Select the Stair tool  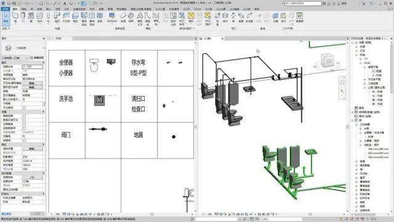pos(131,18)
